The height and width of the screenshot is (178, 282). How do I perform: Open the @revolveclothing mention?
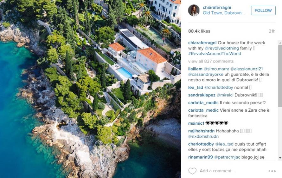pyautogui.click(x=222, y=48)
